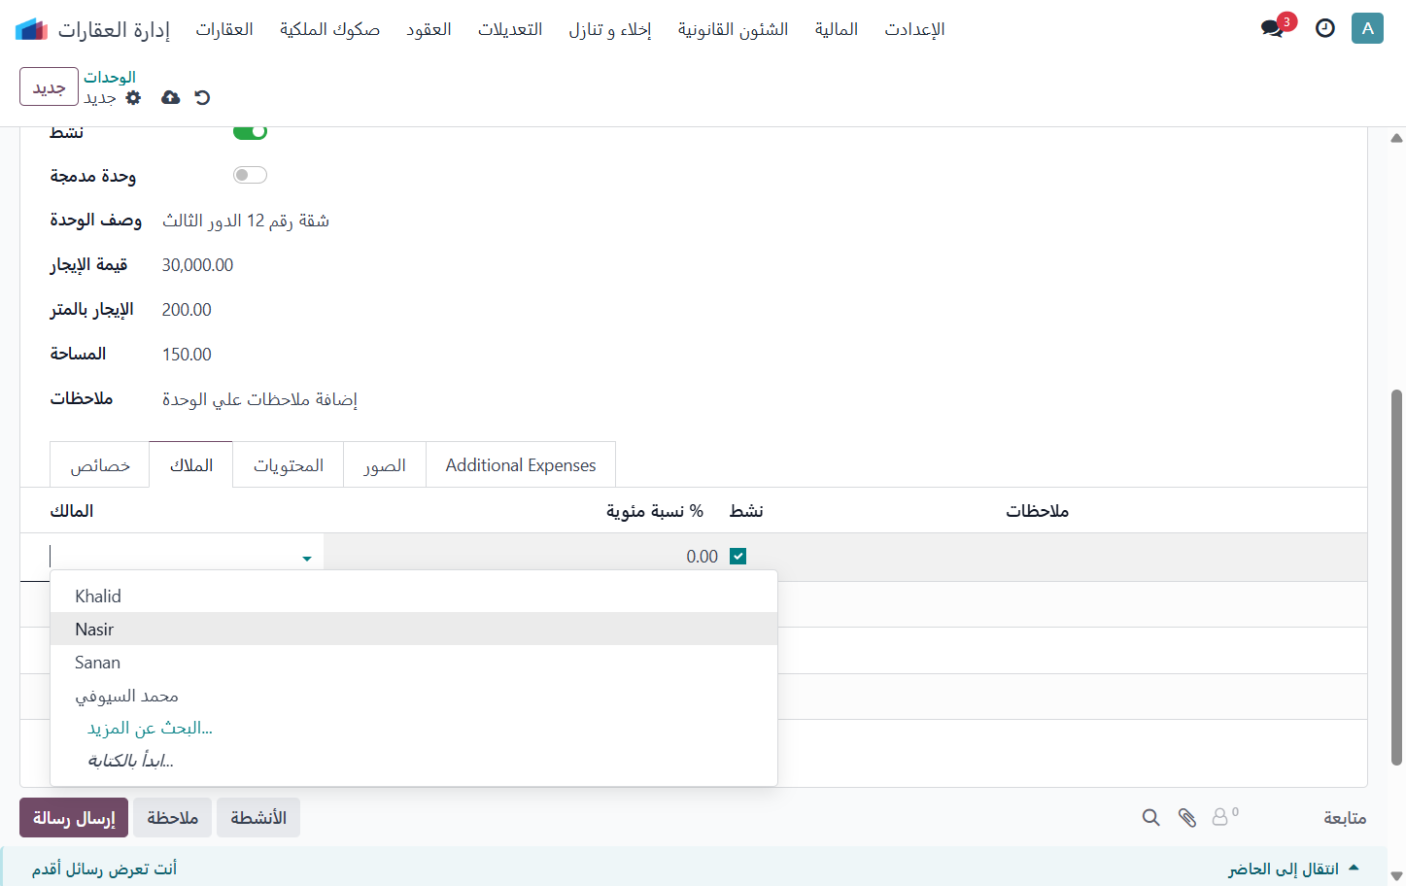The width and height of the screenshot is (1406, 886).
Task: Open the gear actions menu
Action: (x=134, y=97)
